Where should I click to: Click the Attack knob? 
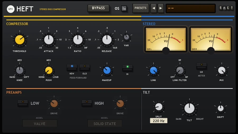49,40
